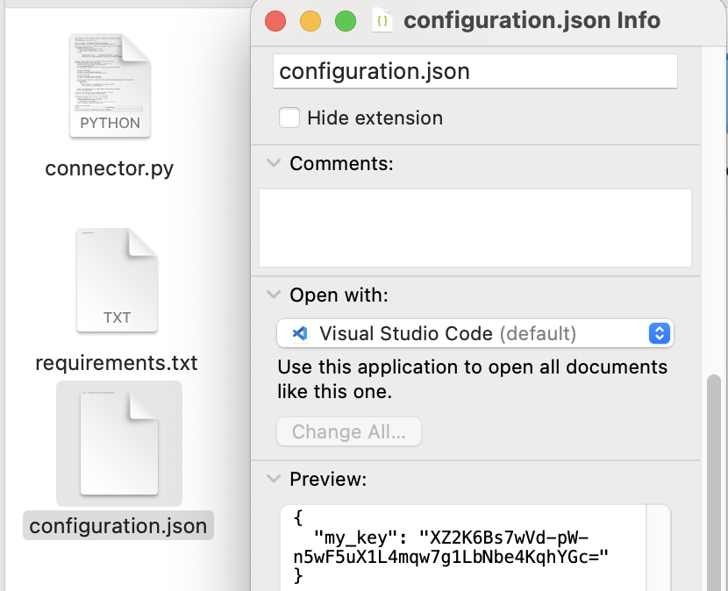Screen dimensions: 728x591
Task: Click the highlighted configuration.json file name label
Action: coord(118,525)
